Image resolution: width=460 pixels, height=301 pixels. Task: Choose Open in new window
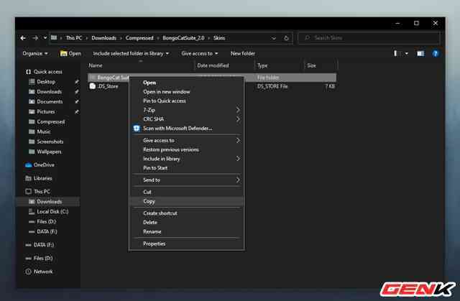tap(187, 92)
